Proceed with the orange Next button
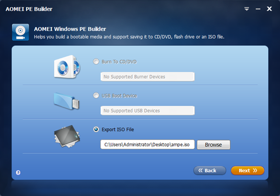 [248, 170]
